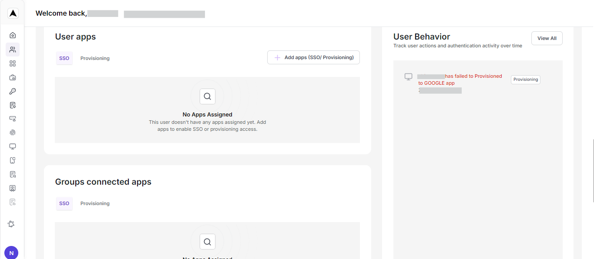Open the monitor devices icon in sidebar

pyautogui.click(x=12, y=146)
